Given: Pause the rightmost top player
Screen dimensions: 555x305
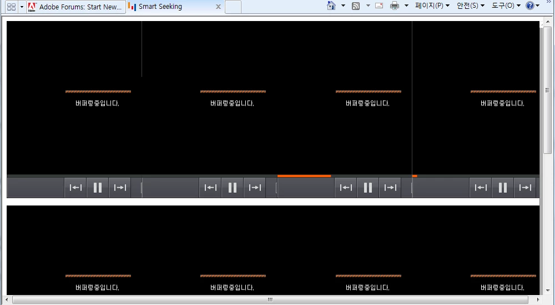Looking at the screenshot, I should (x=503, y=188).
